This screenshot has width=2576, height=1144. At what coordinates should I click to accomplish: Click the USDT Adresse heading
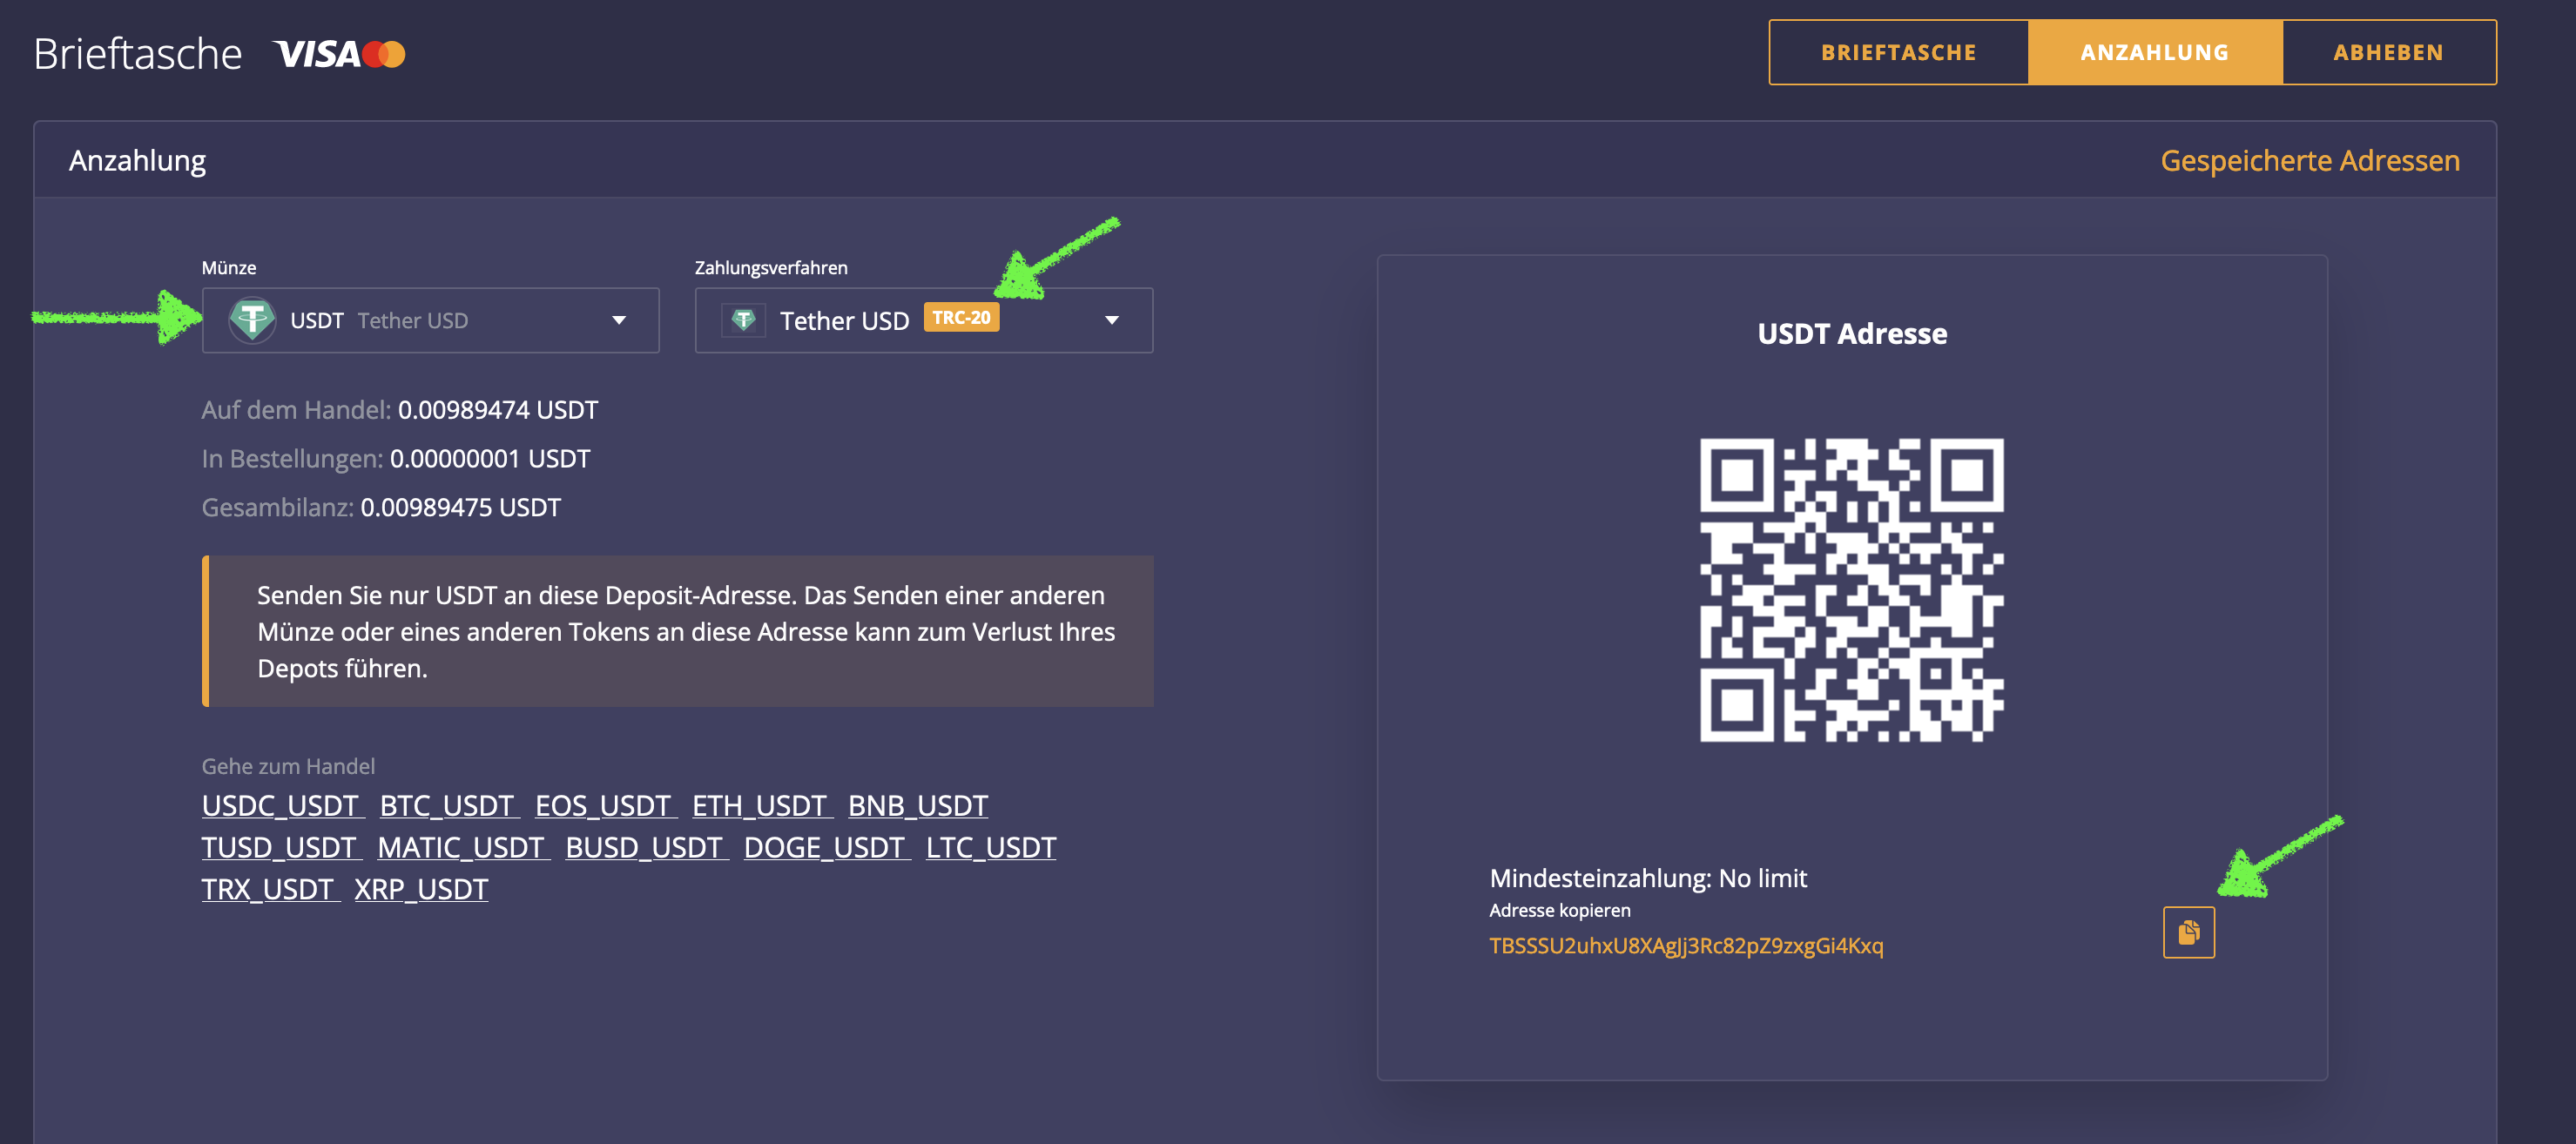pos(1852,333)
